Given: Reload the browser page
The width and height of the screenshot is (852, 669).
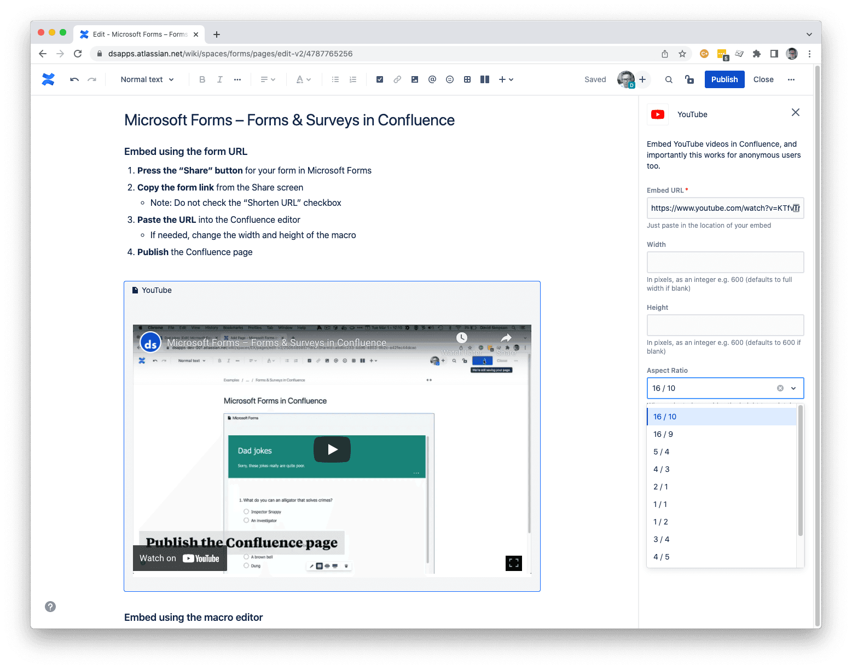Looking at the screenshot, I should (x=78, y=54).
